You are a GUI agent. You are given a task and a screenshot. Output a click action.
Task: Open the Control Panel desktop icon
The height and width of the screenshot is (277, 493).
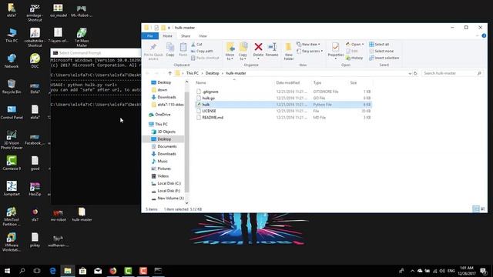click(x=12, y=112)
